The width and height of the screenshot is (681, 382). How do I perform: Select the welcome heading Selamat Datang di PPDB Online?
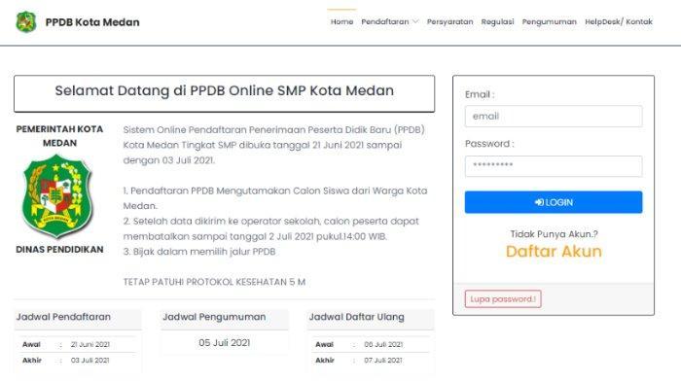tap(224, 90)
